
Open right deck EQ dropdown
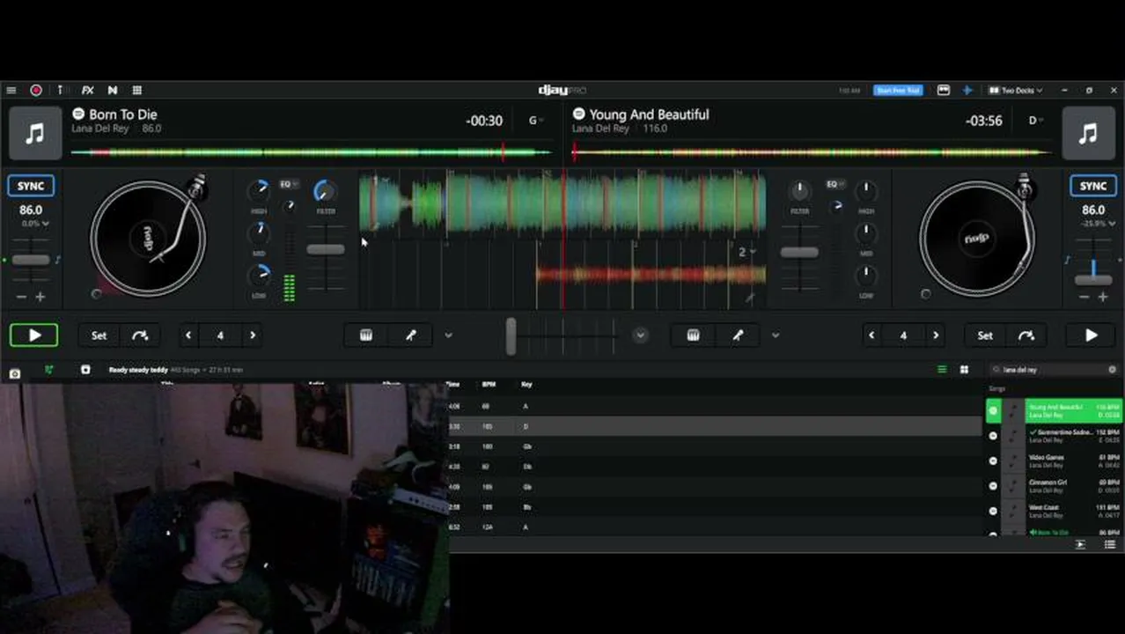click(x=835, y=184)
